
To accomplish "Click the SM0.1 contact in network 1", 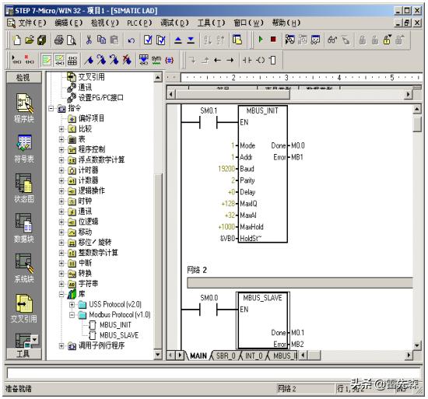I will click(x=209, y=122).
